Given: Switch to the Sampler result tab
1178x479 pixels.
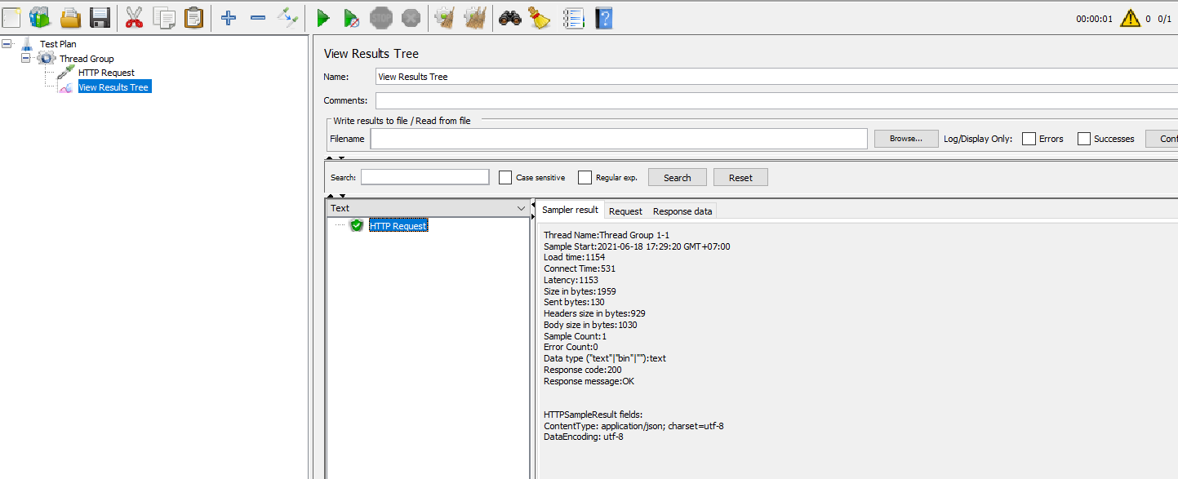Looking at the screenshot, I should (570, 210).
